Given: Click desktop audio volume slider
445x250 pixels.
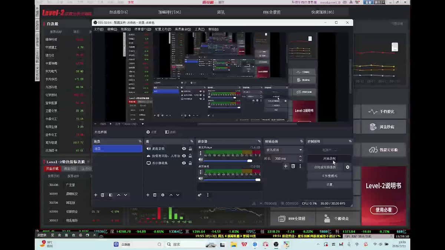Looking at the screenshot, I should [232, 180].
